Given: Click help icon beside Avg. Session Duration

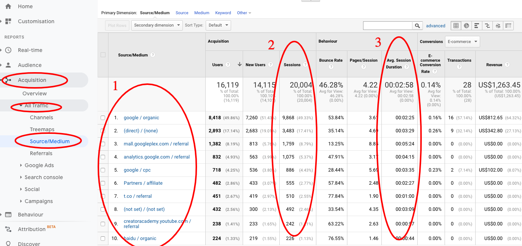Looking at the screenshot, I should [x=406, y=67].
